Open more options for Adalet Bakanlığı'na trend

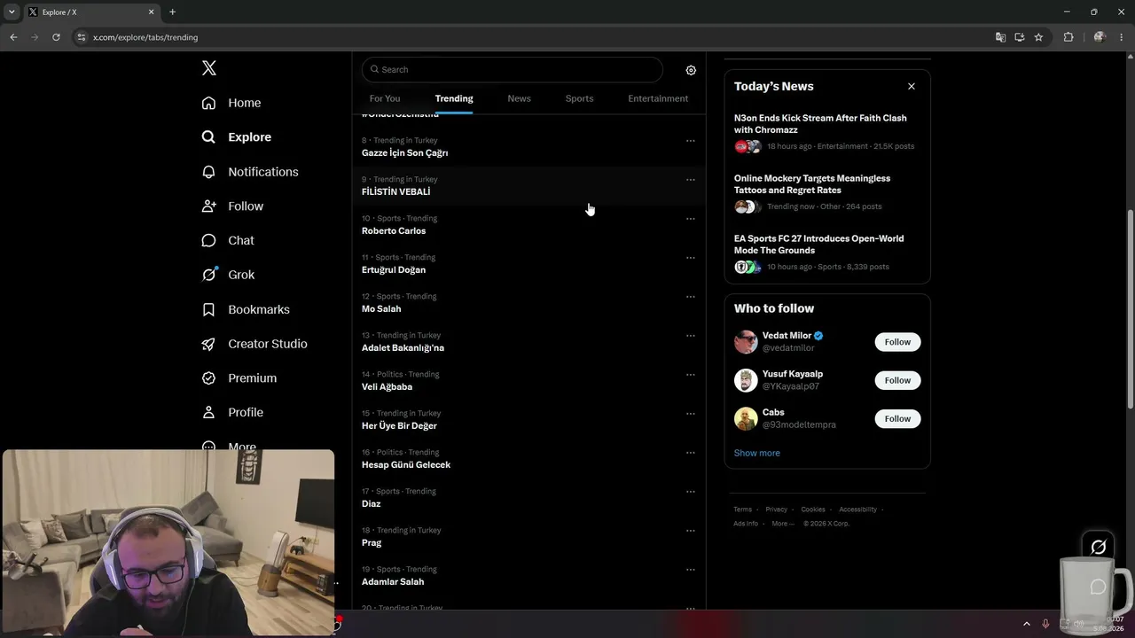[691, 336]
